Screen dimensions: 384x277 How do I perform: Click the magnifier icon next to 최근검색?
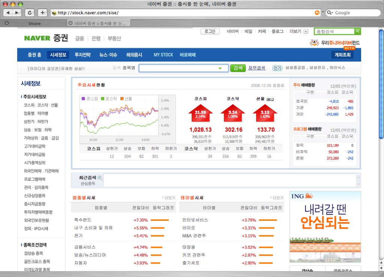(100, 178)
